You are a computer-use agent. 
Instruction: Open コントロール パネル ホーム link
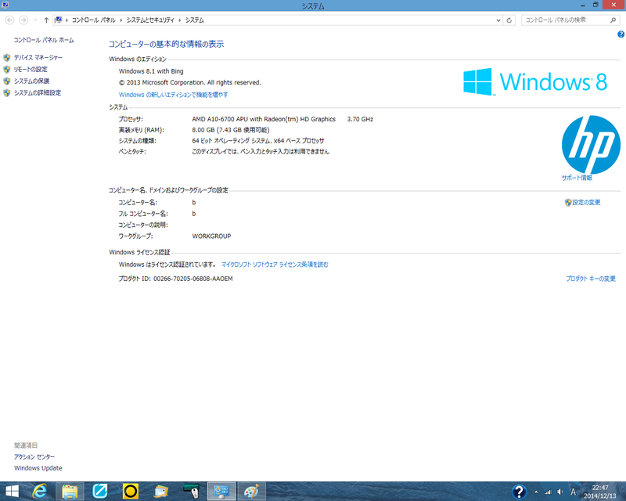[x=44, y=40]
